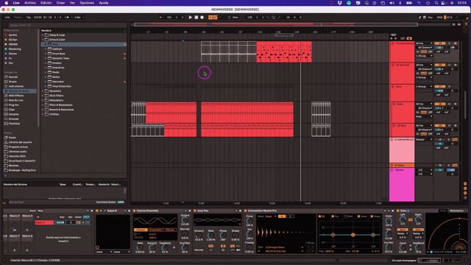471x265 pixels.
Task: Expand the Utilities folder
Action: click(x=43, y=114)
